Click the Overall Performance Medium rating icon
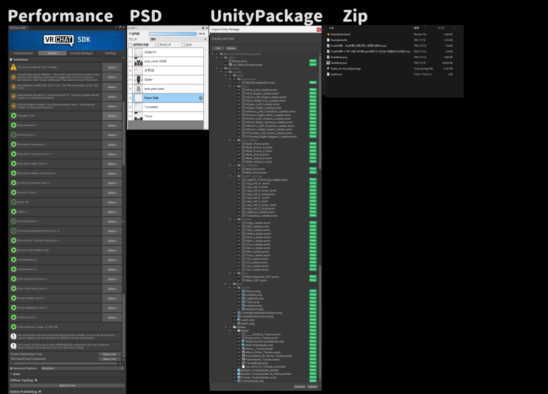This screenshot has width=548, height=394. coord(13,77)
